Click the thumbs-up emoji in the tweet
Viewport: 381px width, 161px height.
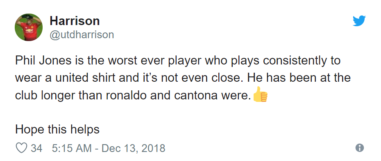coord(260,94)
